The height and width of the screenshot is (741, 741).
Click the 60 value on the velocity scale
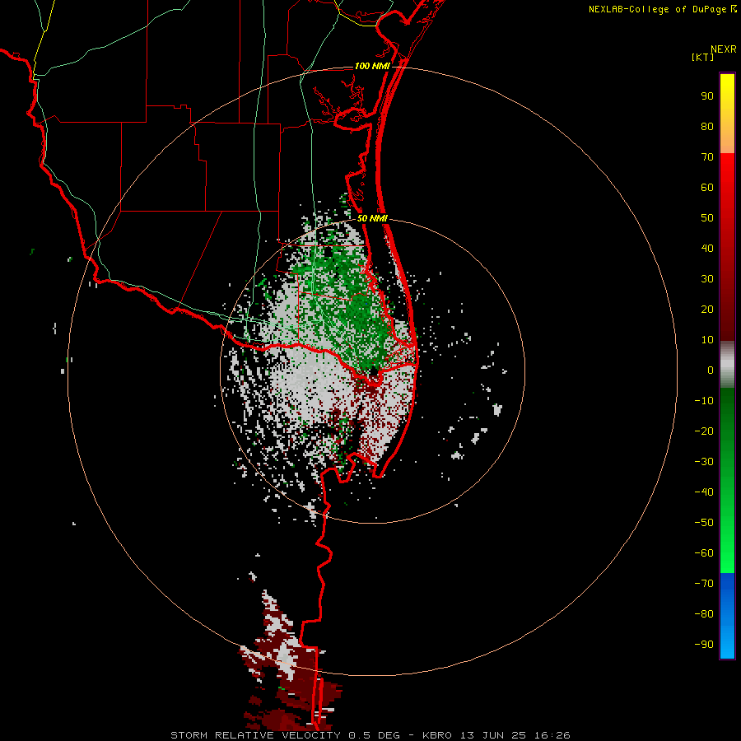pos(707,187)
